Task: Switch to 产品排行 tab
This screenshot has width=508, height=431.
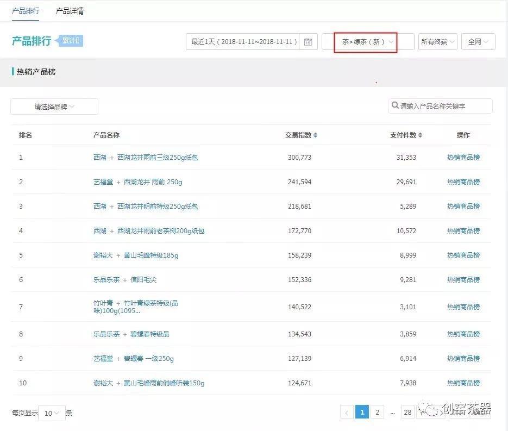Action: pyautogui.click(x=26, y=11)
